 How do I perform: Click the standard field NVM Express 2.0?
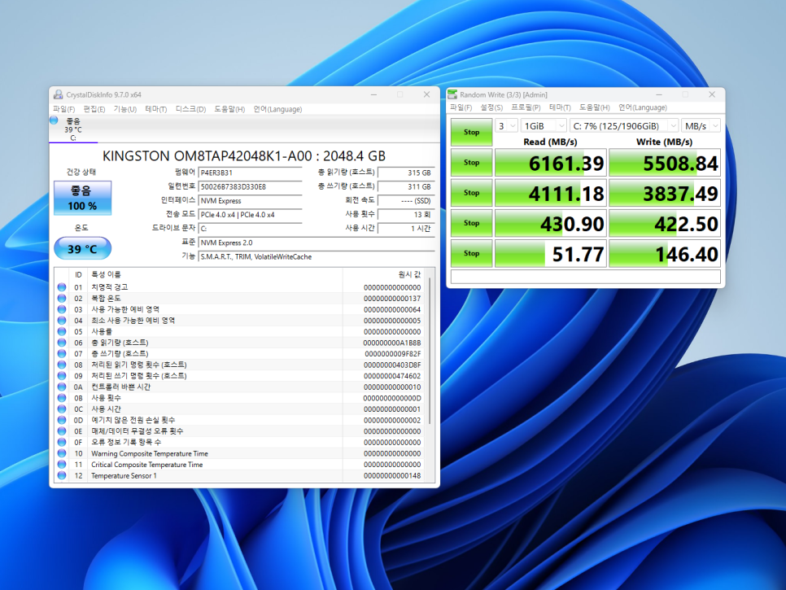(317, 243)
